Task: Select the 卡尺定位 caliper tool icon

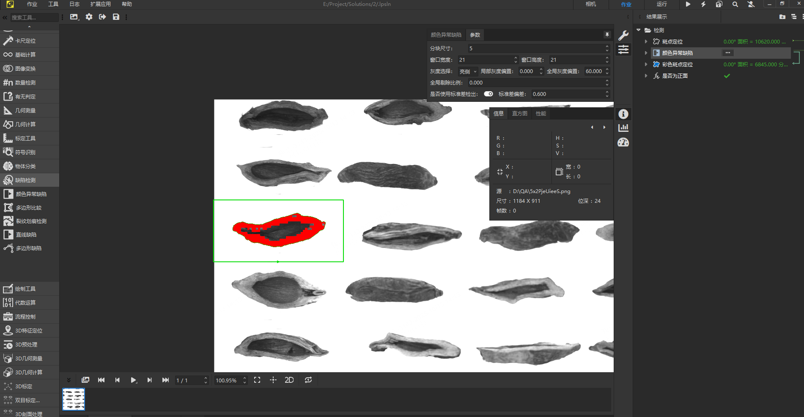Action: tap(8, 41)
